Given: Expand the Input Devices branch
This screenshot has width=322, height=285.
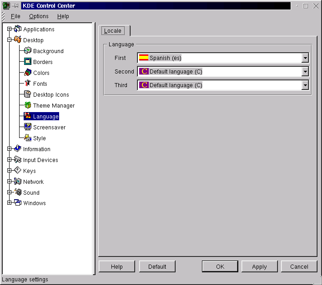Looking at the screenshot, I should [x=9, y=160].
